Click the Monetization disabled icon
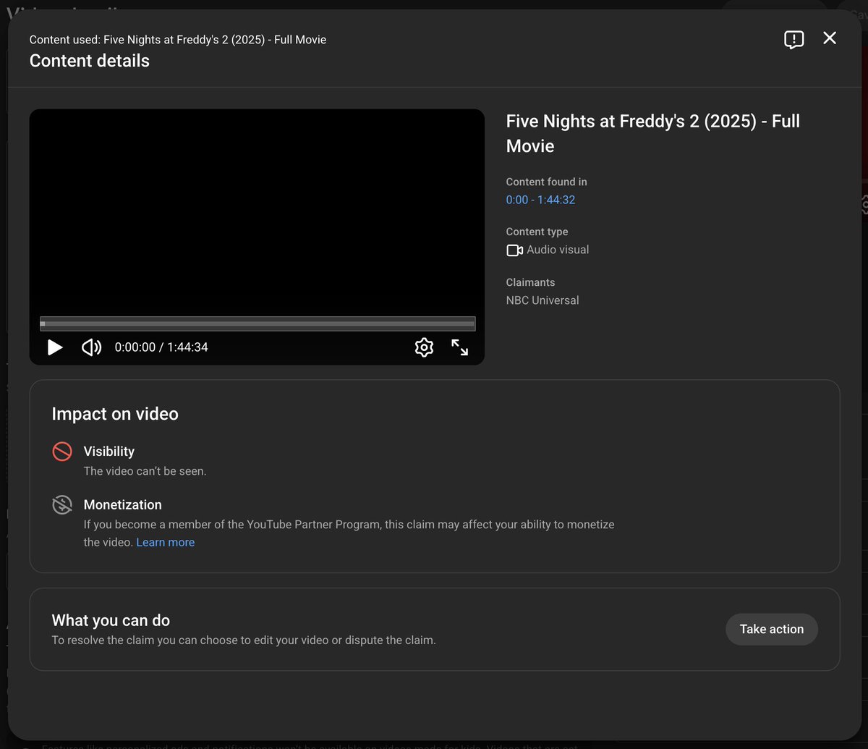Image resolution: width=868 pixels, height=749 pixels. pos(62,505)
